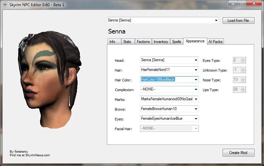Click the Senna heading name
The height and width of the screenshot is (166, 264).
tap(117, 32)
